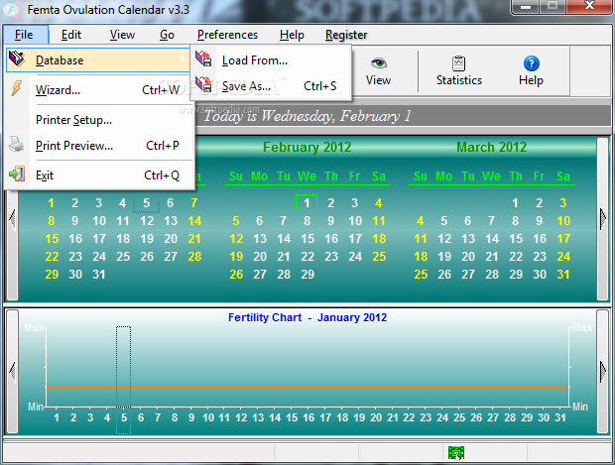
Task: Click the green status bar icon
Action: pos(456,452)
